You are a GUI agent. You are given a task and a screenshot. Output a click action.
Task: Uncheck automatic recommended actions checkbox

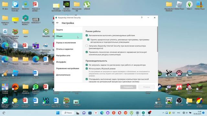coord(87,35)
